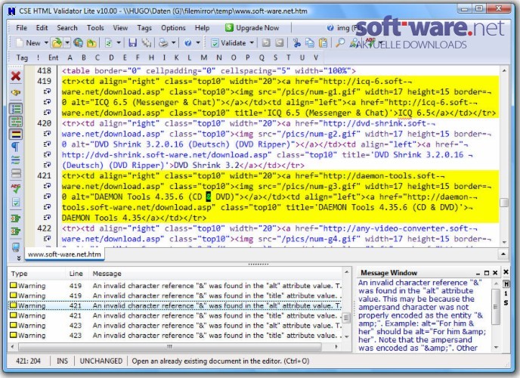Screen dimensions: 520x378
Task: Open the New document dropdown arrow
Action: 46,43
